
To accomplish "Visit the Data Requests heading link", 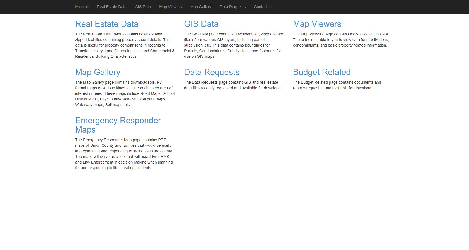I will click(212, 72).
